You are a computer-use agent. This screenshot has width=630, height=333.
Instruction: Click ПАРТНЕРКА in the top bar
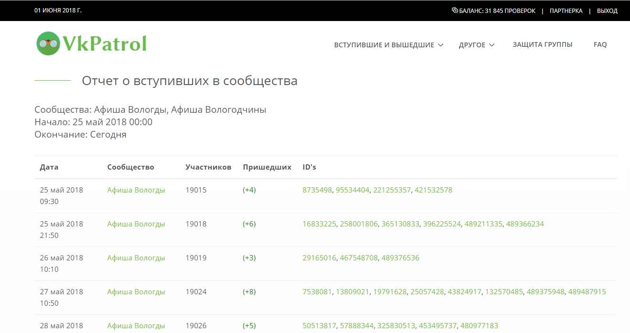pos(566,11)
